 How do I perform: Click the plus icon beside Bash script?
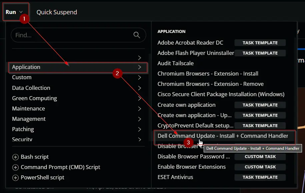[15, 157]
